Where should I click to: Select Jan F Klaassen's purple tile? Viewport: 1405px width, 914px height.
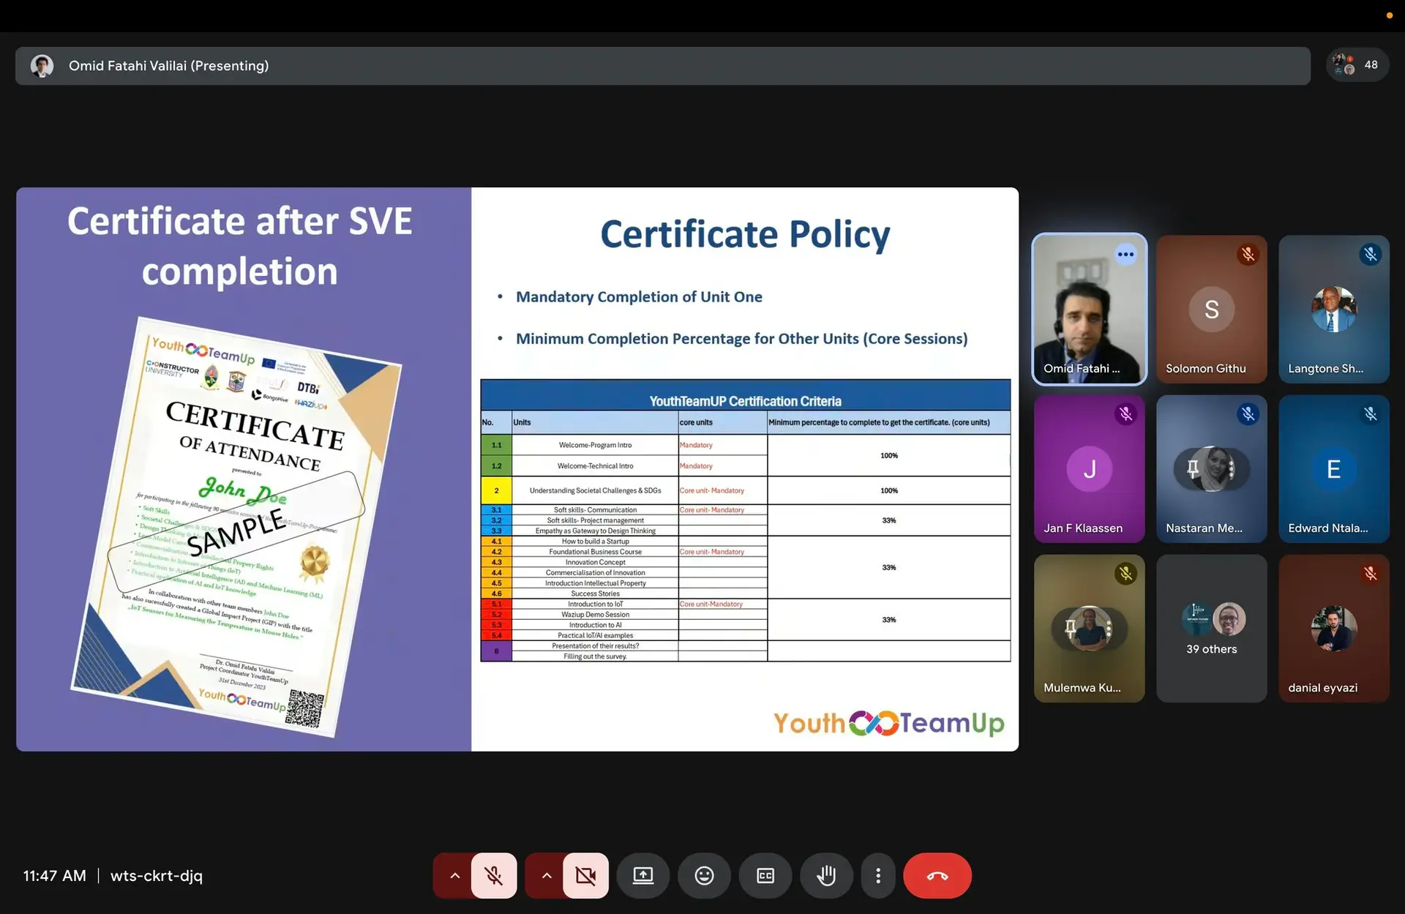tap(1089, 468)
